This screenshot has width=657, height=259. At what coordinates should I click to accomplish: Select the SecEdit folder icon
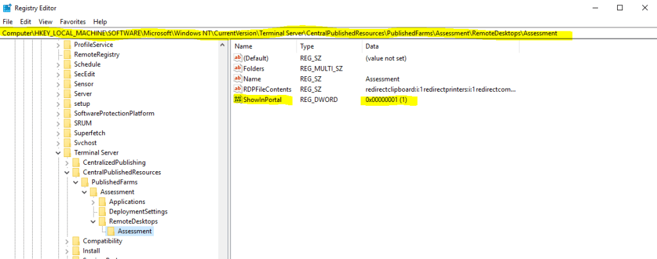tap(67, 74)
